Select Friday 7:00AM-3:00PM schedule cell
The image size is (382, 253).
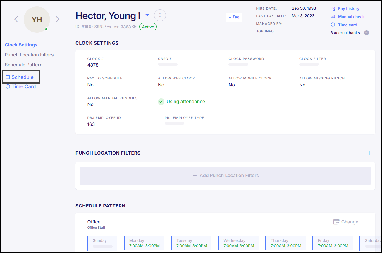[333, 243]
